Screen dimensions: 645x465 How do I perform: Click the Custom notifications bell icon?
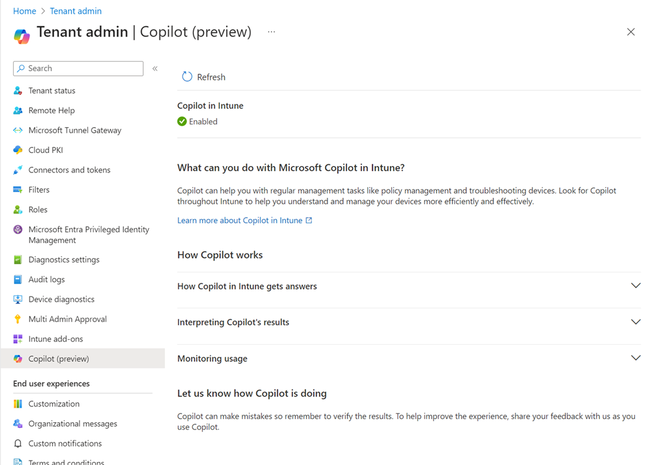[x=18, y=444]
